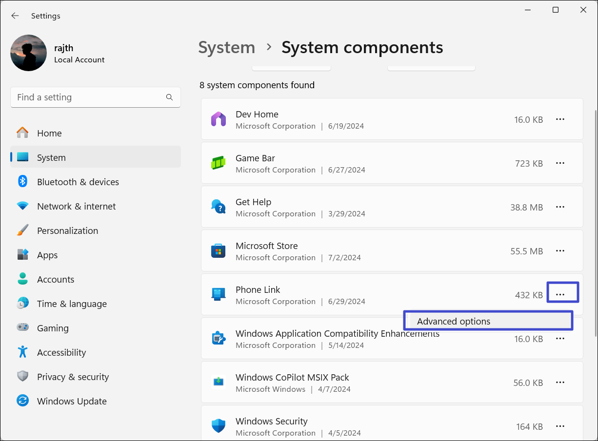This screenshot has width=598, height=441.
Task: Expand the three-dot menu for Microsoft Store
Action: pos(560,251)
